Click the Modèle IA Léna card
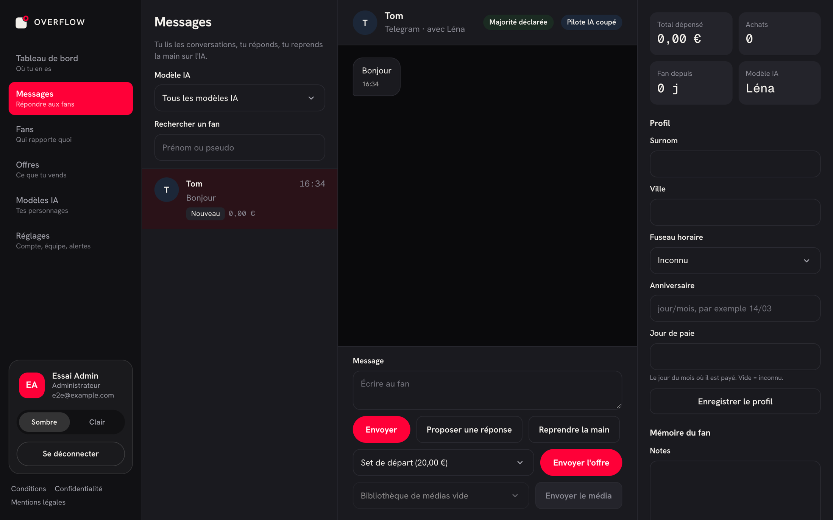Screen dimensions: 833x520 (779, 83)
